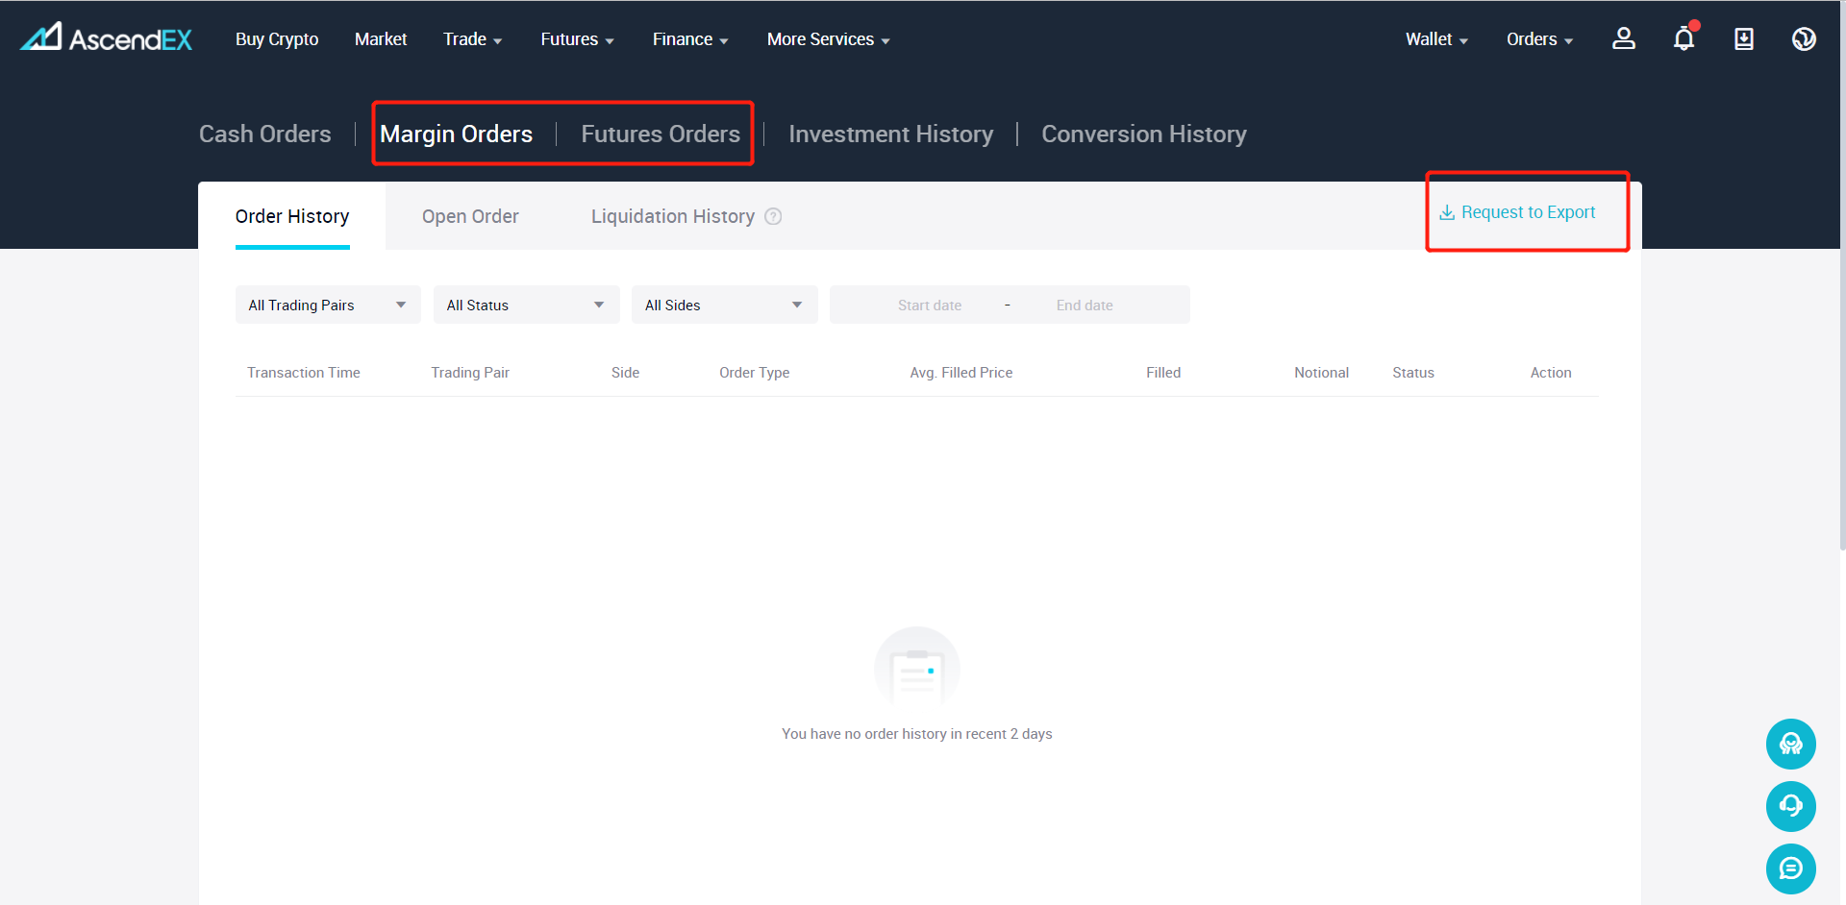The width and height of the screenshot is (1846, 905).
Task: Open the language globe icon
Action: click(x=1804, y=38)
